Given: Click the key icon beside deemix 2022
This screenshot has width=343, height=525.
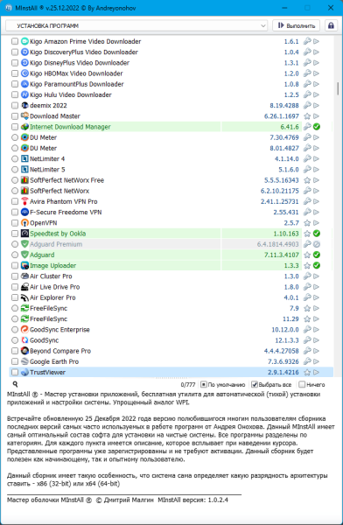Looking at the screenshot, I should 307,106.
